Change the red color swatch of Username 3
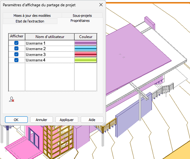 [85, 54]
